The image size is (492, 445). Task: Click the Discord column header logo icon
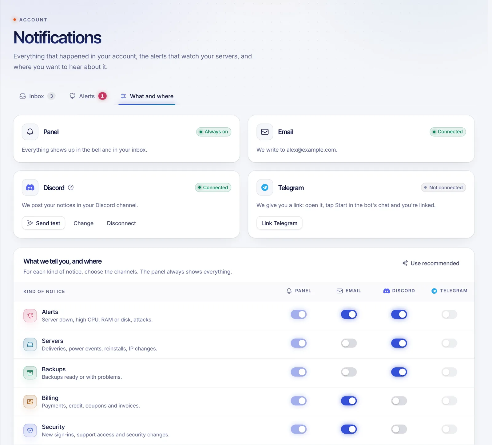(387, 291)
